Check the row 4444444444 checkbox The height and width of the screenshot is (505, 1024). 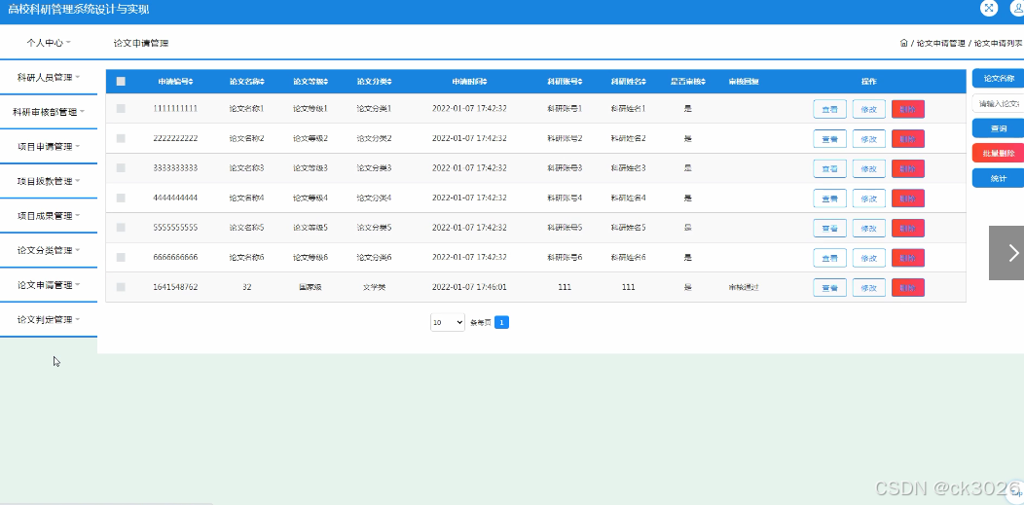(x=121, y=198)
